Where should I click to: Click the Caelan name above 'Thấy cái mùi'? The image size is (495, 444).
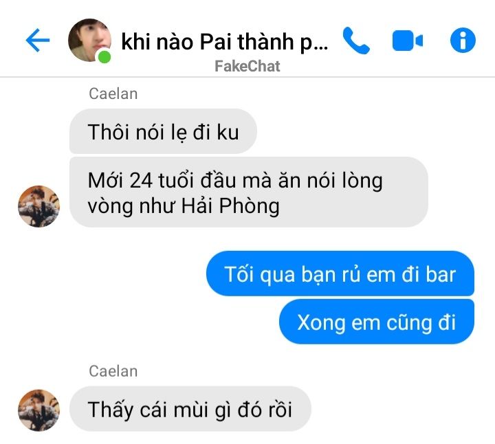pos(113,371)
